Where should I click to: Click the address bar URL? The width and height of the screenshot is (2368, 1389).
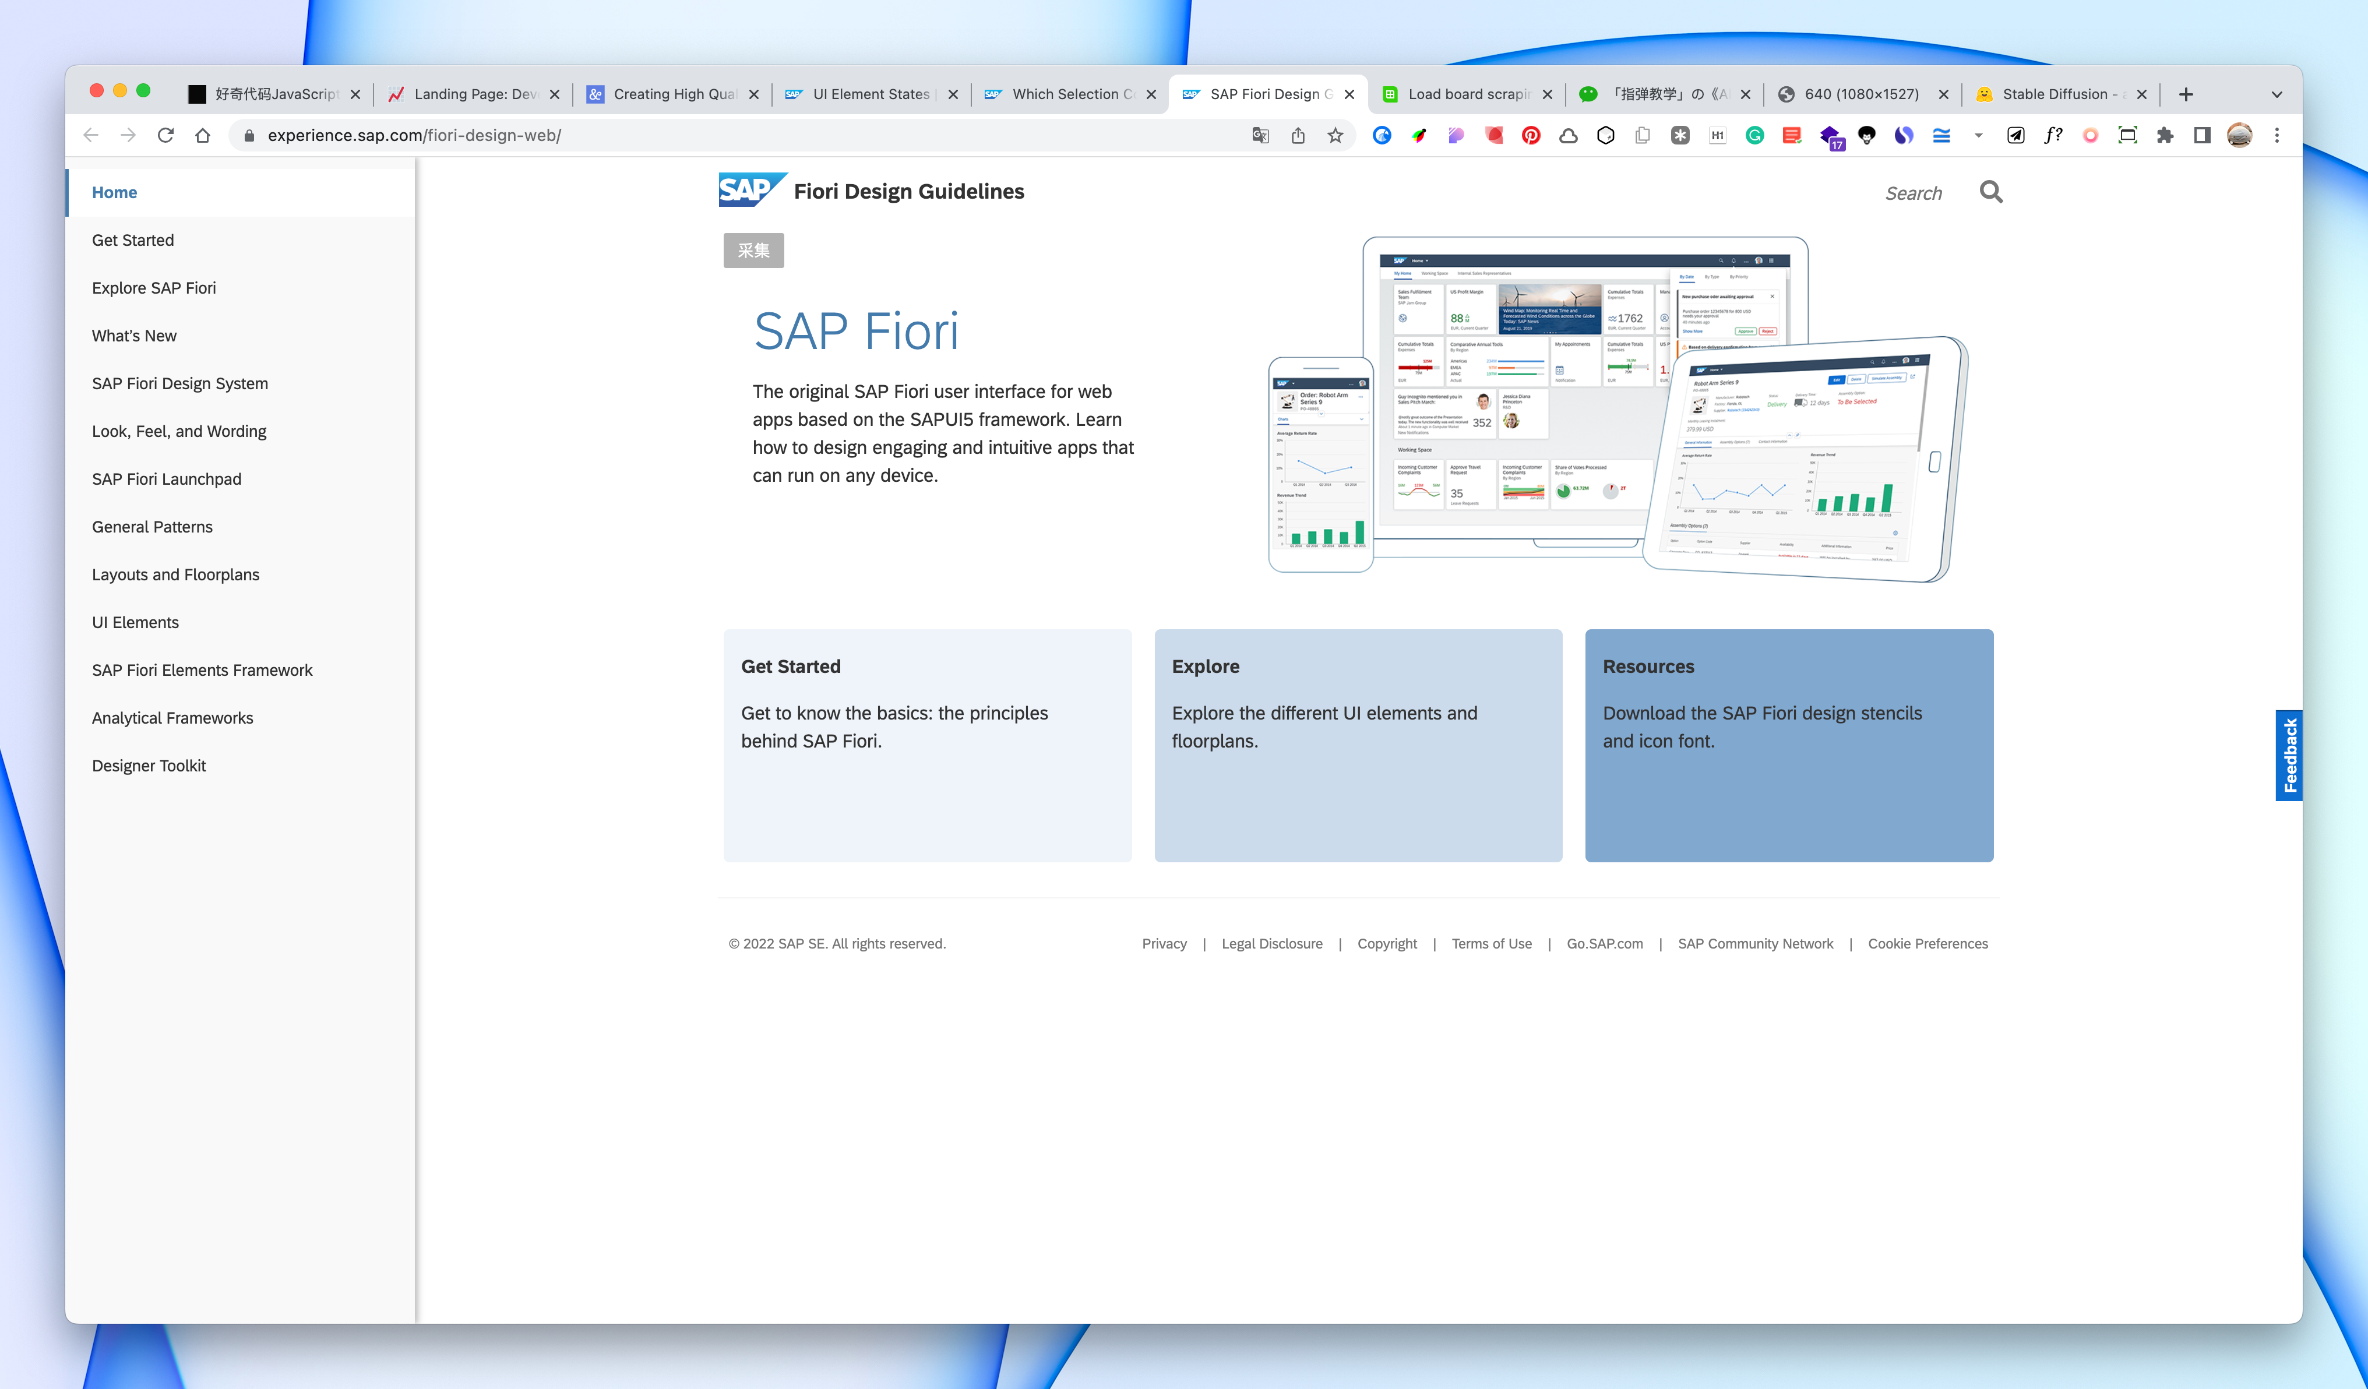click(x=414, y=135)
